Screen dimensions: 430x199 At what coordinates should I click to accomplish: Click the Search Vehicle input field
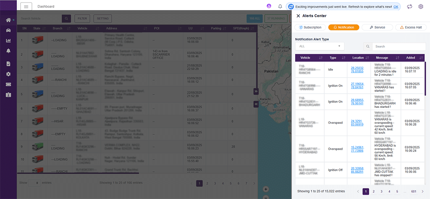pyautogui.click(x=41, y=18)
